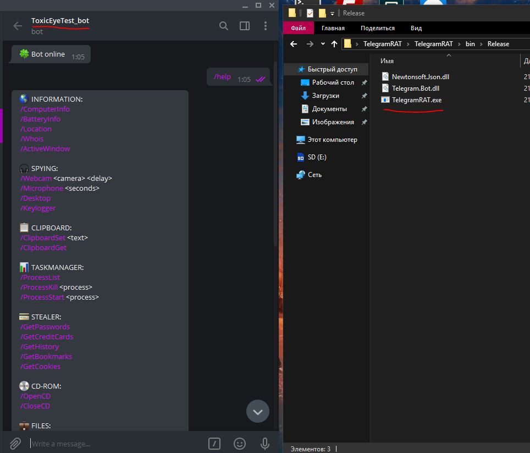Image resolution: width=530 pixels, height=453 pixels.
Task: Click the /ProcessKill command link
Action: 39,288
